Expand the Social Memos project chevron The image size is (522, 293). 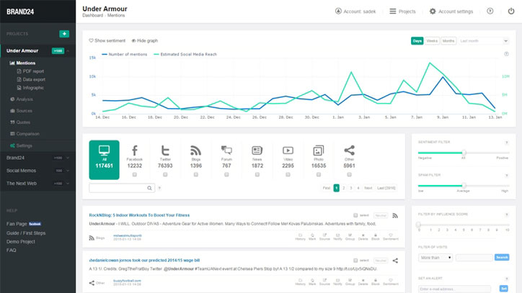pos(68,171)
